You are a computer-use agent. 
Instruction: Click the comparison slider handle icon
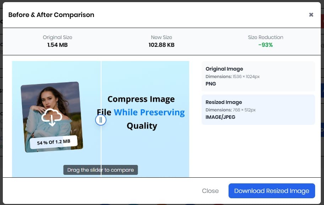pos(101,120)
